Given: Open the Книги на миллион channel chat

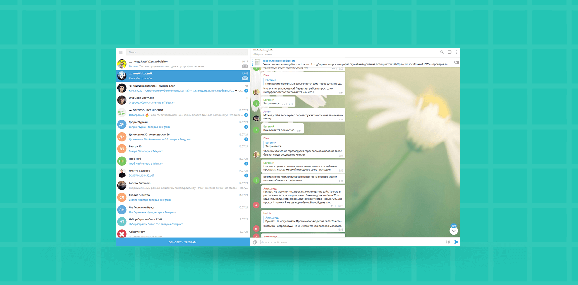Looking at the screenshot, I should (183, 88).
